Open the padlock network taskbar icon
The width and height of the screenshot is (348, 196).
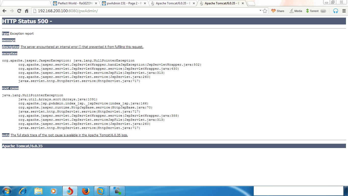click(117, 191)
